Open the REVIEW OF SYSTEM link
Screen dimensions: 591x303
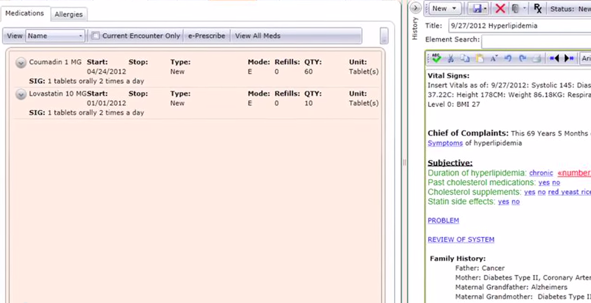pos(461,240)
